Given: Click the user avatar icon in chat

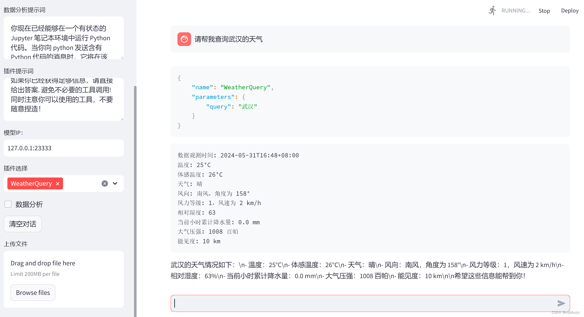Looking at the screenshot, I should 184,39.
